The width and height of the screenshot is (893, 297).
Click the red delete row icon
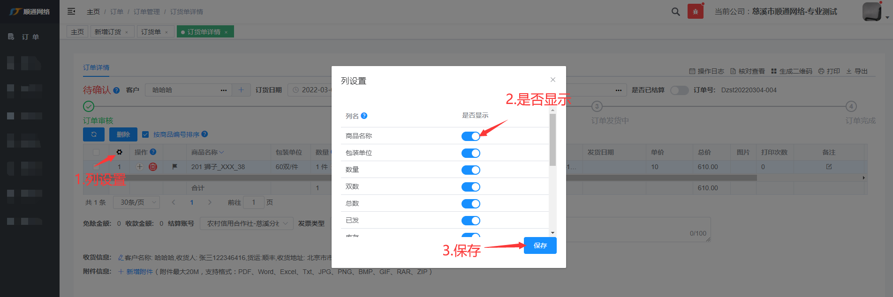click(x=153, y=167)
